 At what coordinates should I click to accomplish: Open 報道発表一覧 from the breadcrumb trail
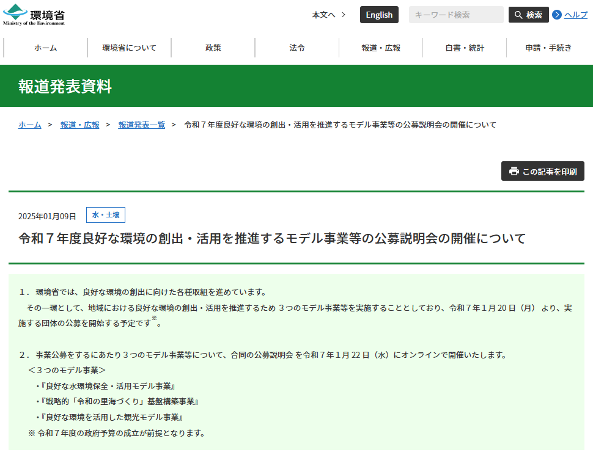click(141, 125)
